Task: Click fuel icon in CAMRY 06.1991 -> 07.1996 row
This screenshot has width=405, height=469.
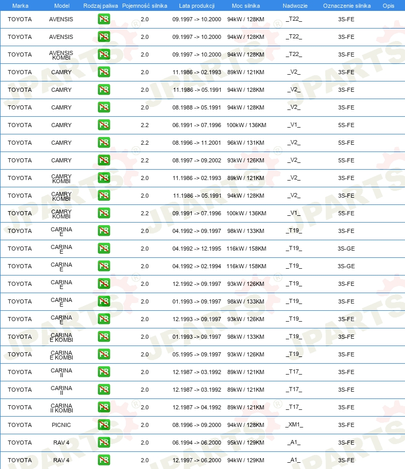Action: 104,125
